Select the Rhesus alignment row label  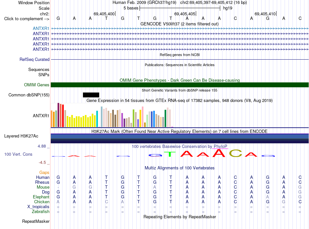click(42, 182)
